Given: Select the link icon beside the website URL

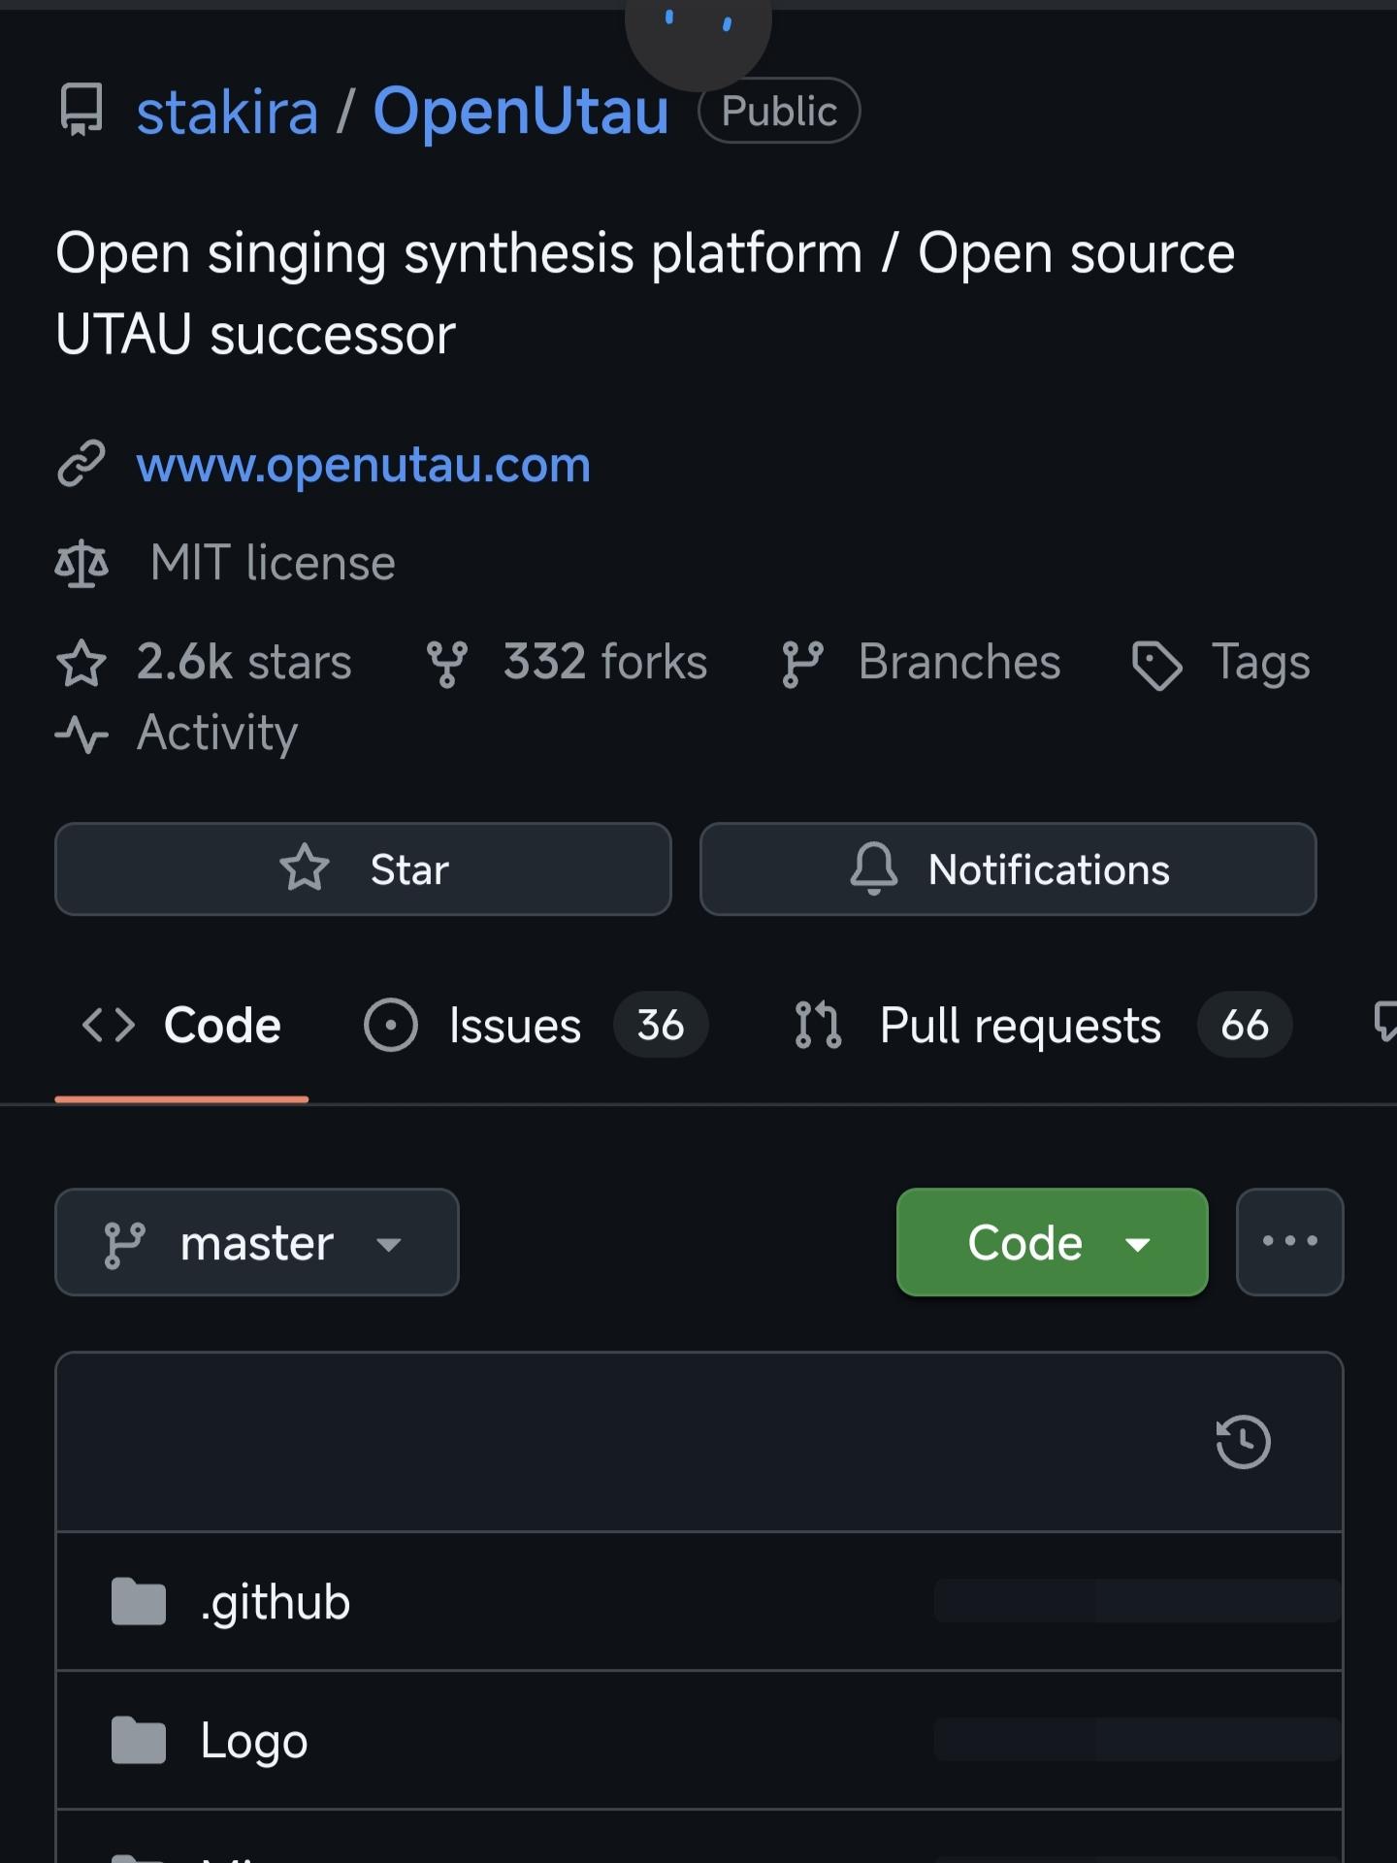Looking at the screenshot, I should coord(82,465).
